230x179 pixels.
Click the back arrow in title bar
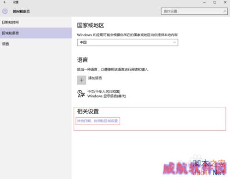[x=5, y=2]
